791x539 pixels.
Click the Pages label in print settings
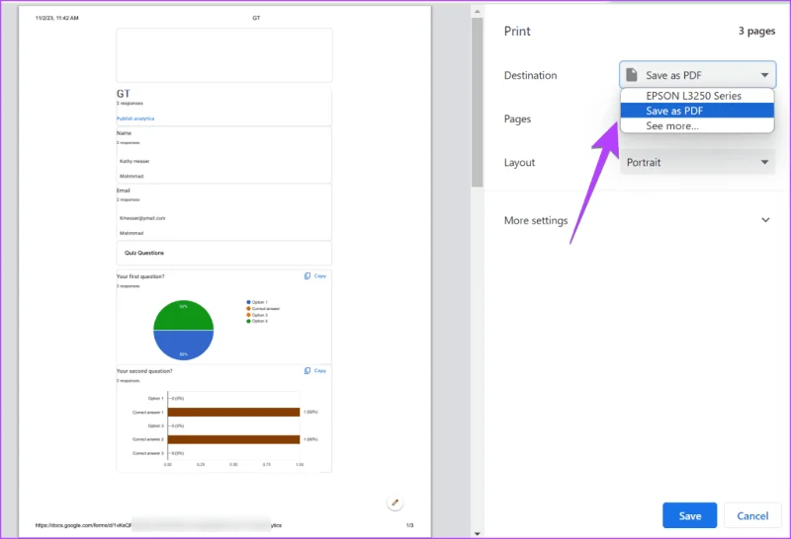coord(517,118)
